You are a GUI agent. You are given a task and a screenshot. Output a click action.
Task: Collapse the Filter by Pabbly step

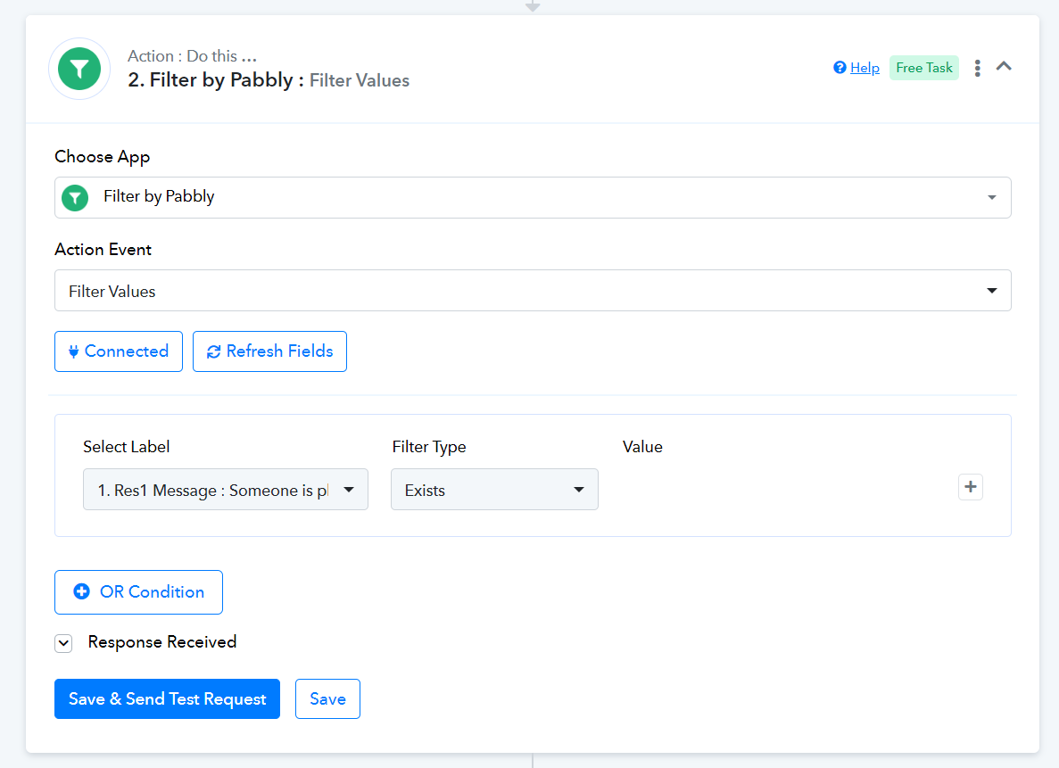(1004, 66)
